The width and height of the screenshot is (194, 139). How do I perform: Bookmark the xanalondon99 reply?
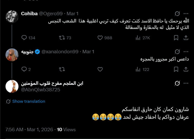click(176, 69)
